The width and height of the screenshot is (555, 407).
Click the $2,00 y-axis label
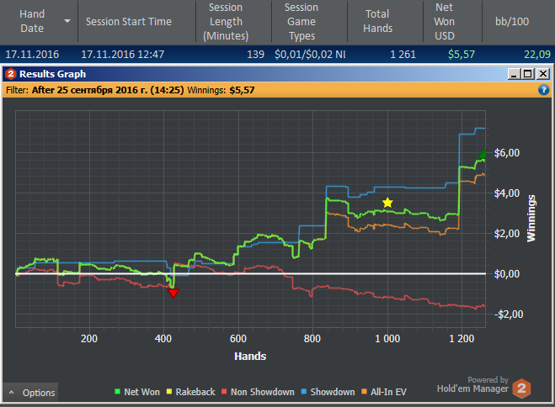[x=507, y=234]
